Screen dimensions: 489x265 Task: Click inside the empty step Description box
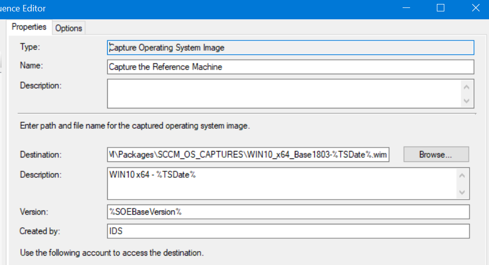(284, 94)
